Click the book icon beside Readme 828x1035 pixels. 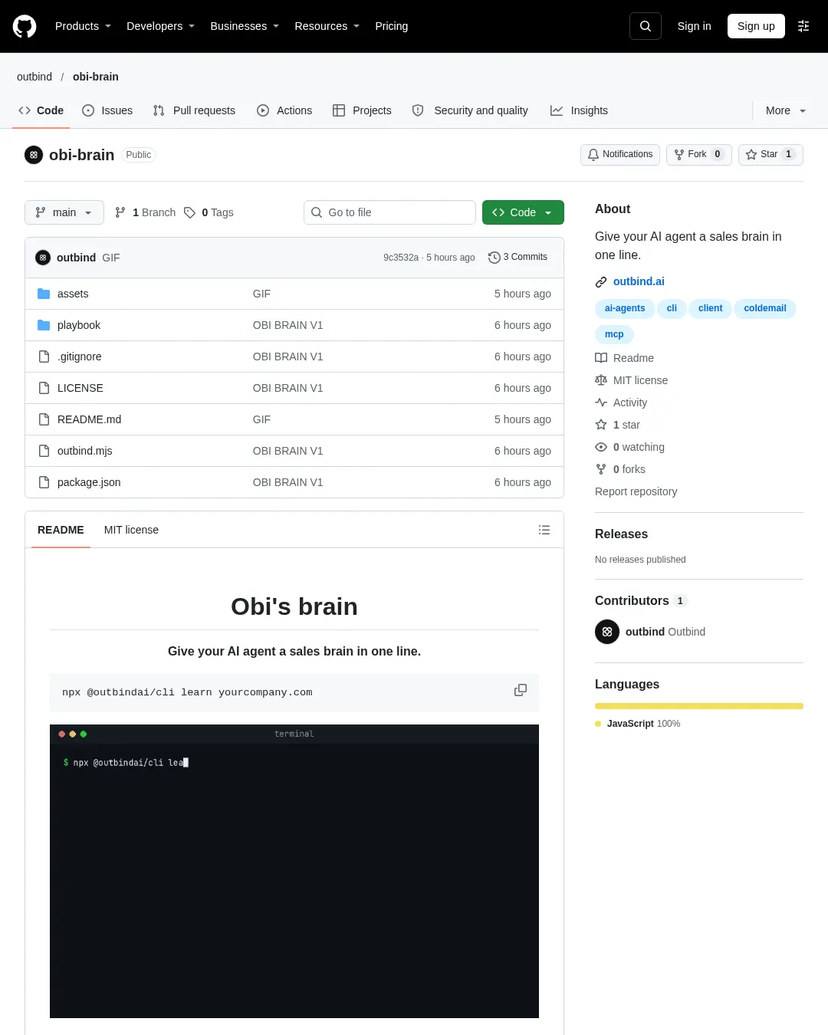[x=601, y=358]
